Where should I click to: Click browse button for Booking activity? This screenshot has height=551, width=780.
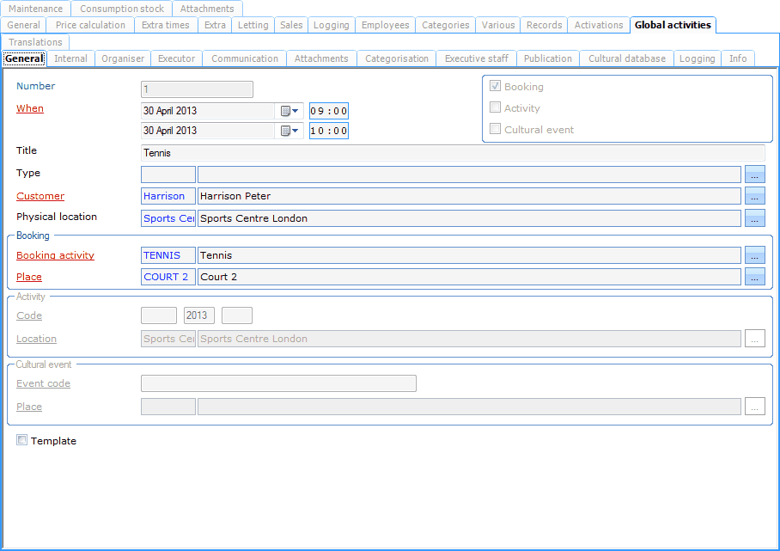tap(754, 255)
